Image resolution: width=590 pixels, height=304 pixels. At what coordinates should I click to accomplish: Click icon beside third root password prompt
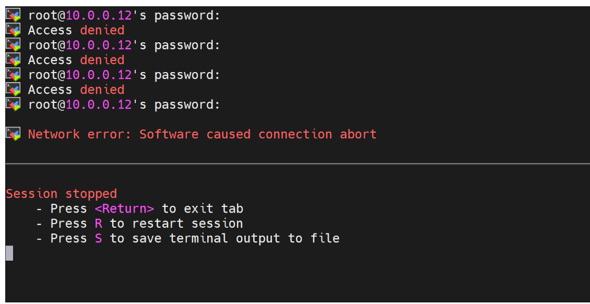click(14, 75)
